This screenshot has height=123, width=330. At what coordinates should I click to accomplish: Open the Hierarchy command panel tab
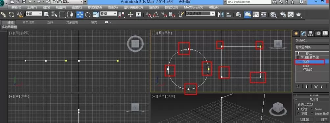pyautogui.click(x=311, y=33)
